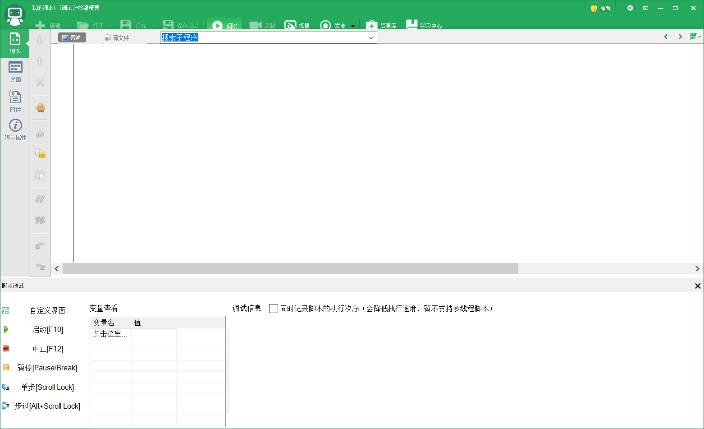
Task: Switch to the 界面 interface panel
Action: pyautogui.click(x=15, y=72)
